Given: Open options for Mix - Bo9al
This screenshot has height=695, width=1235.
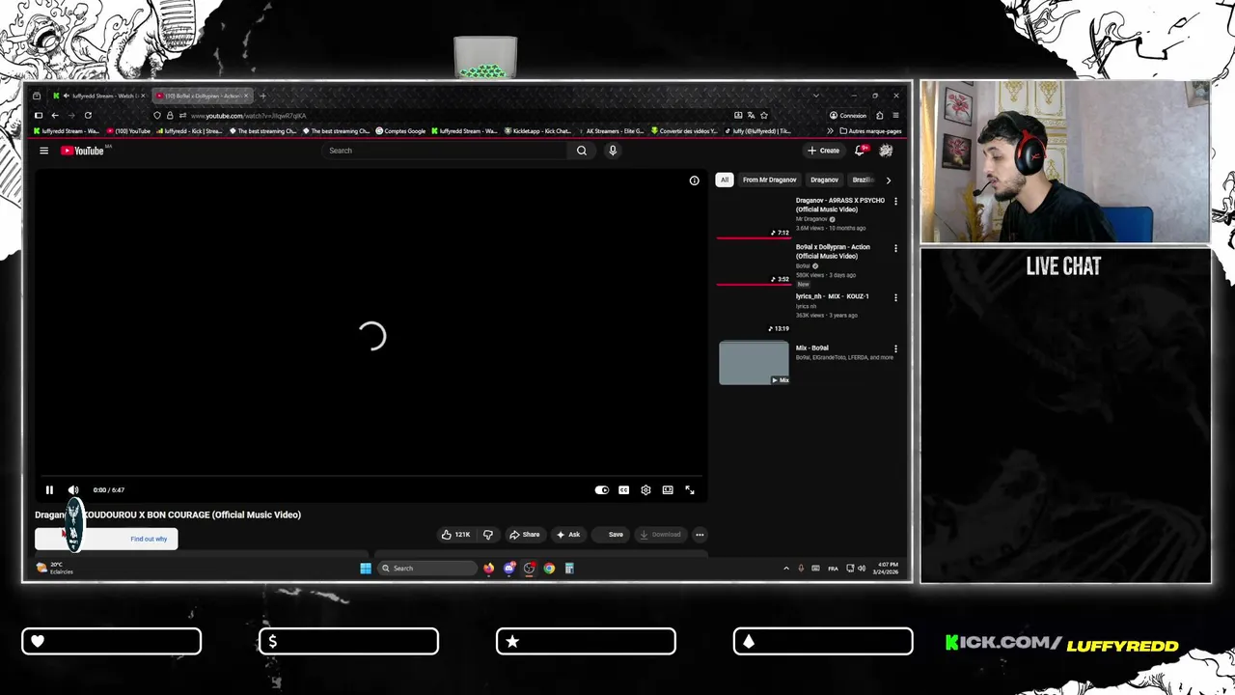Looking at the screenshot, I should click(895, 348).
